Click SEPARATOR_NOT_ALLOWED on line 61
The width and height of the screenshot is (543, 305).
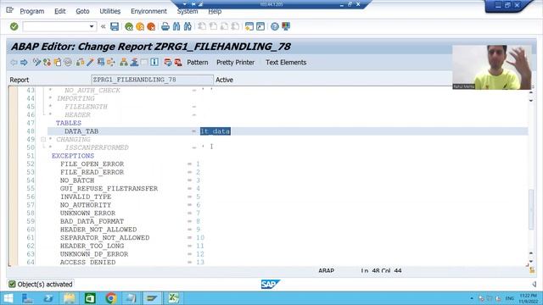click(x=104, y=237)
